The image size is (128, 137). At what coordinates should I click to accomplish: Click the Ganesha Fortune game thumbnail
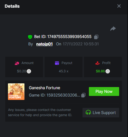(x=16, y=92)
